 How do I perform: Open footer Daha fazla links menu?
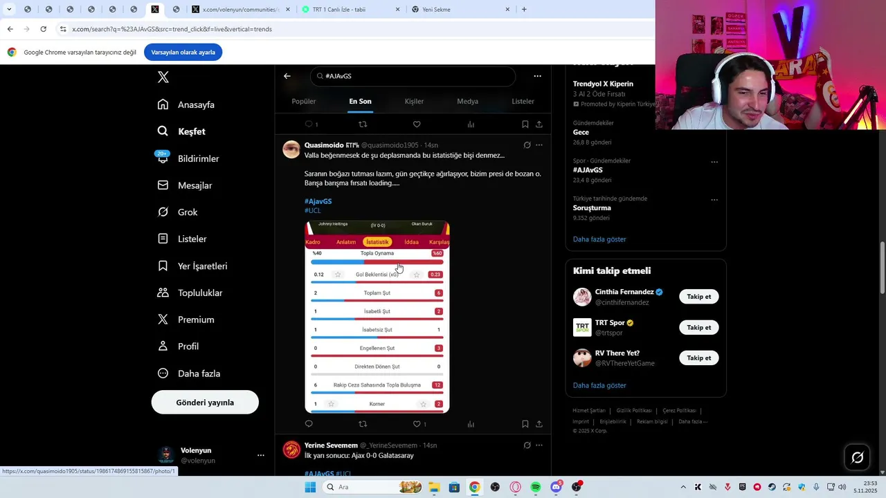pyautogui.click(x=693, y=421)
